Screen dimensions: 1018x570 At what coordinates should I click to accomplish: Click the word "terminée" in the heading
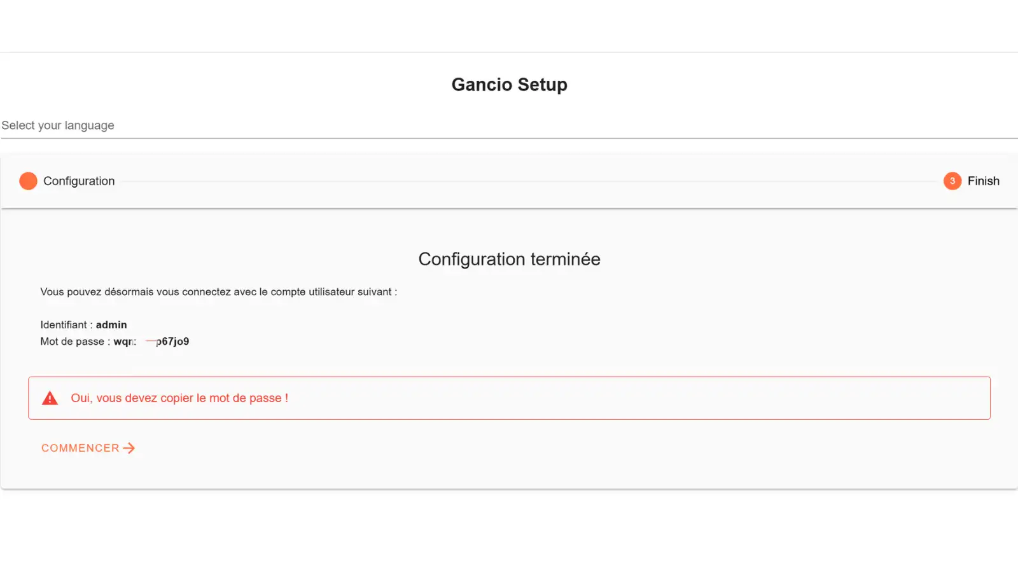tap(565, 260)
